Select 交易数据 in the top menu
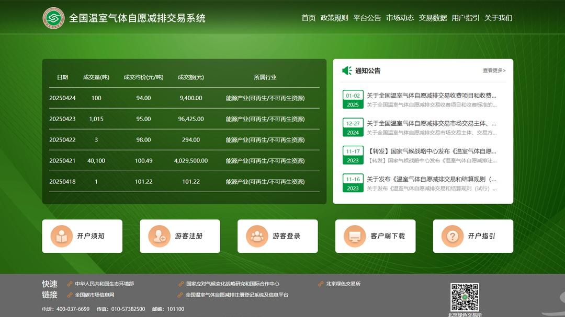This screenshot has width=565, height=317. (x=433, y=18)
